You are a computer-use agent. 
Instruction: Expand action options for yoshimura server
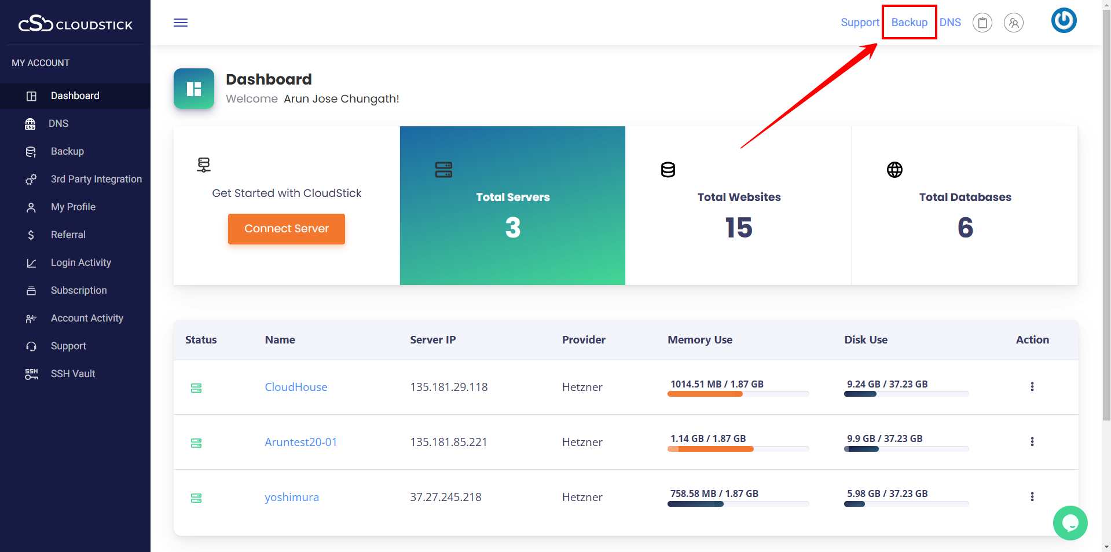coord(1032,496)
